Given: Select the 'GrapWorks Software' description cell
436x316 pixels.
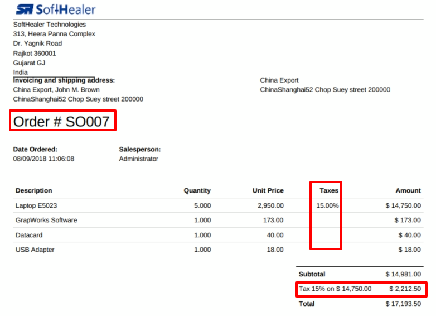Looking at the screenshot, I should click(46, 220).
